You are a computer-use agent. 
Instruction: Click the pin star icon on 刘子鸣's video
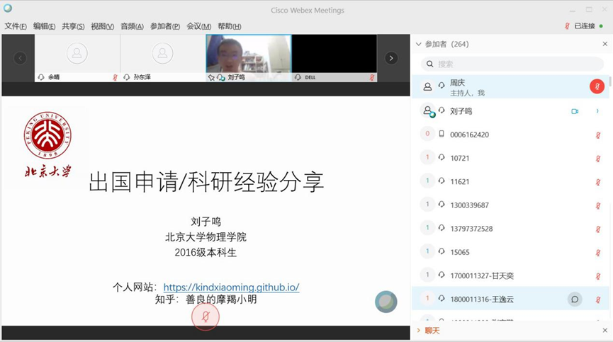(x=211, y=77)
